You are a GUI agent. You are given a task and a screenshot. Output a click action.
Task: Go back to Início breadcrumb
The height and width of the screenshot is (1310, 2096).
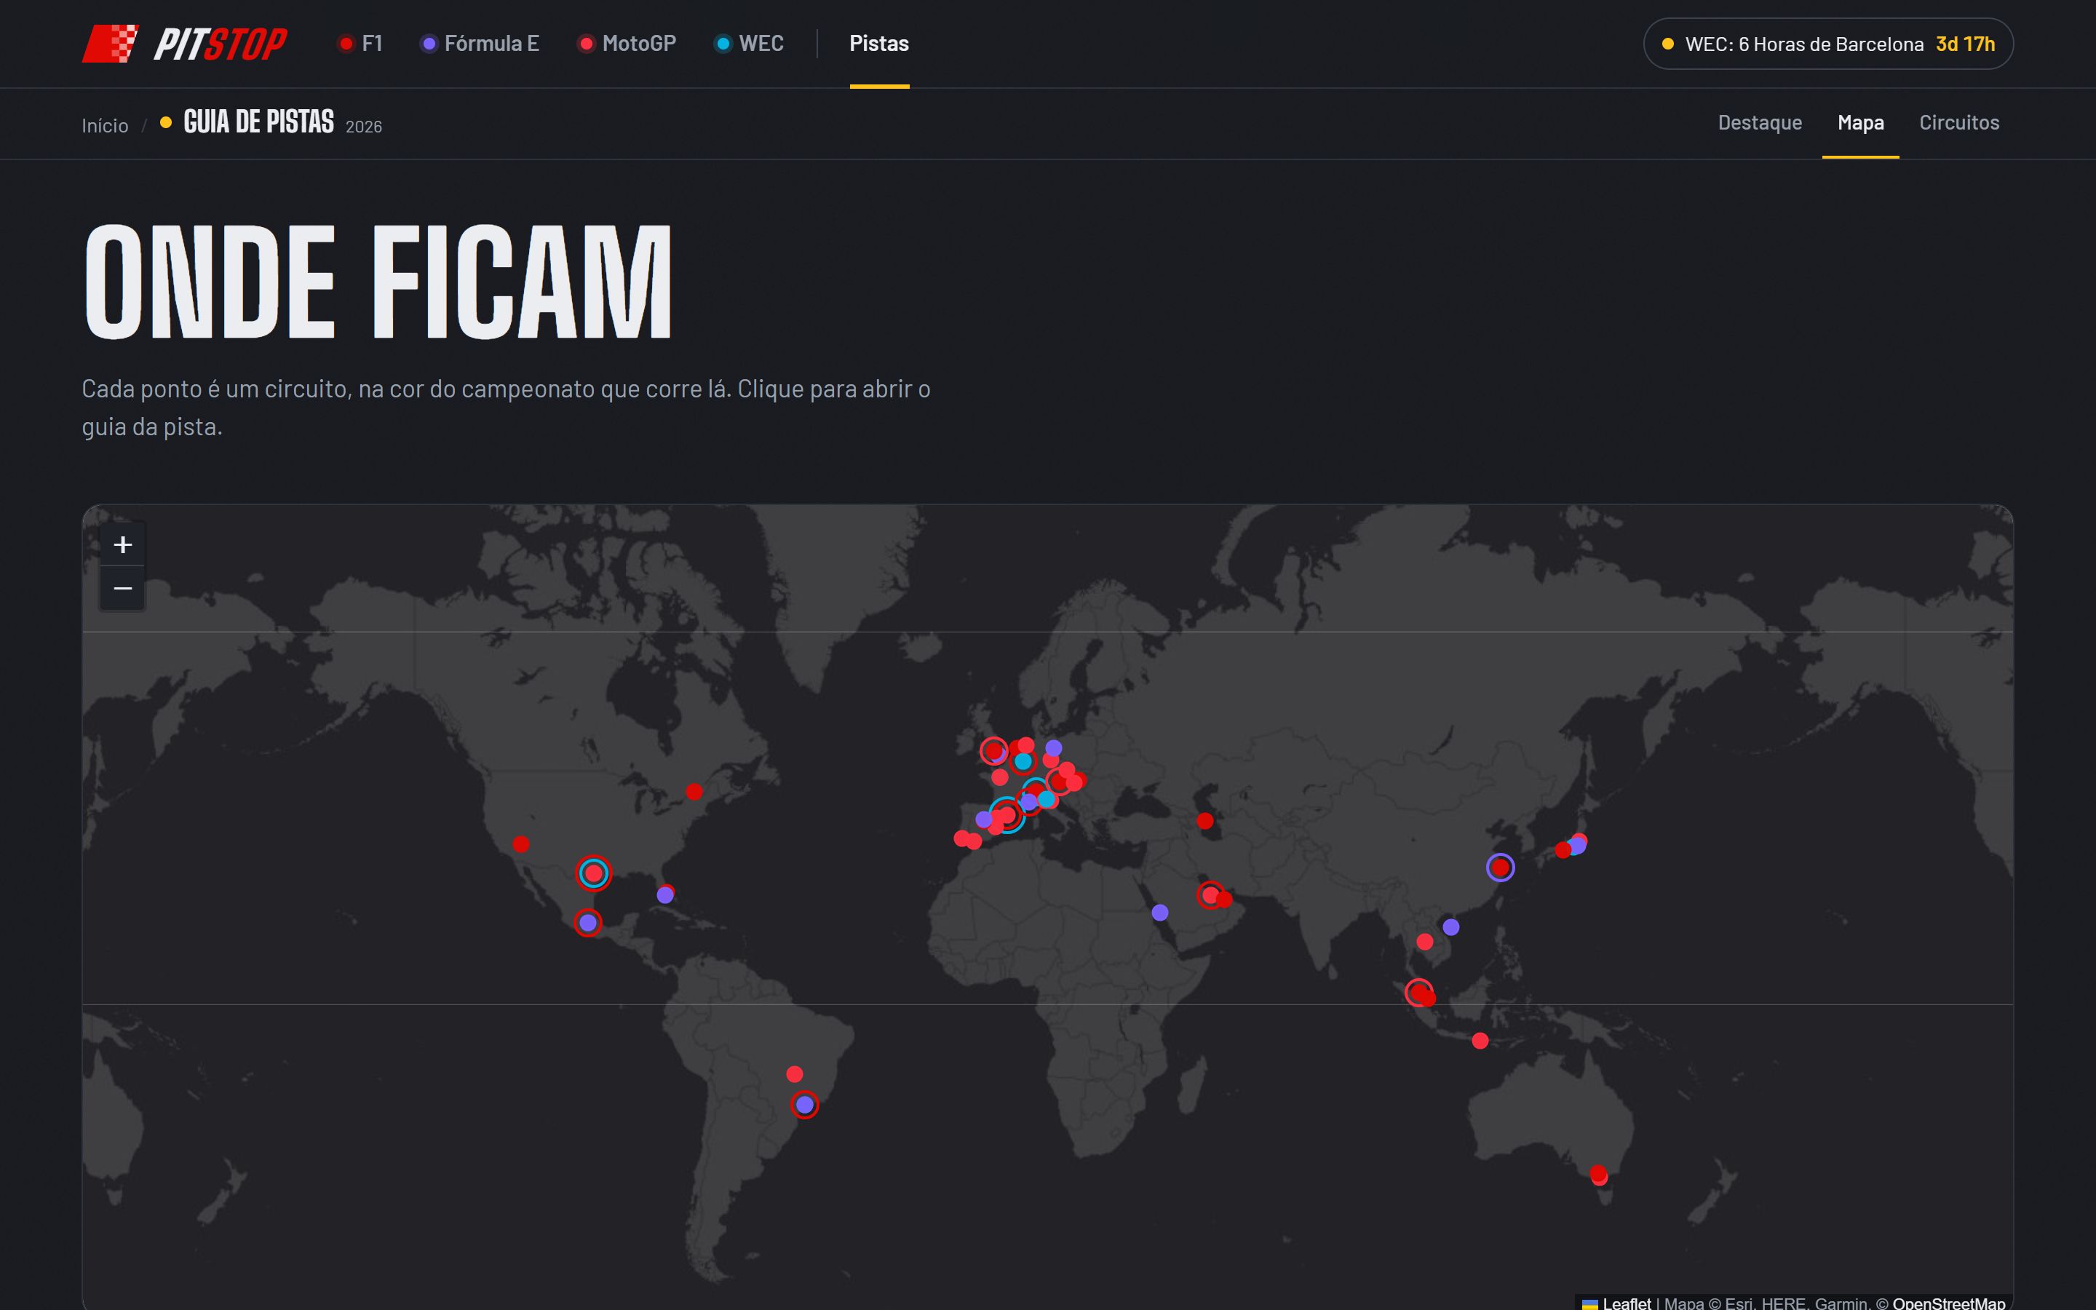[105, 126]
